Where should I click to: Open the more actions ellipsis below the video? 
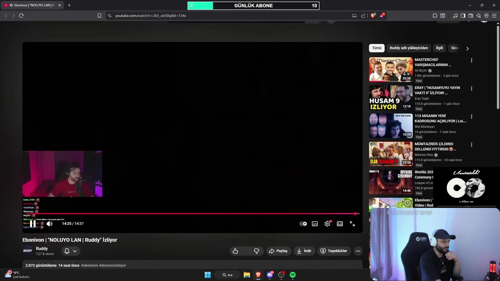358,251
